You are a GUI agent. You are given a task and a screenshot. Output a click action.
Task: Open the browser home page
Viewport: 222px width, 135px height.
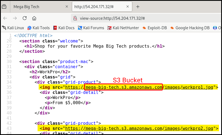click(34, 18)
